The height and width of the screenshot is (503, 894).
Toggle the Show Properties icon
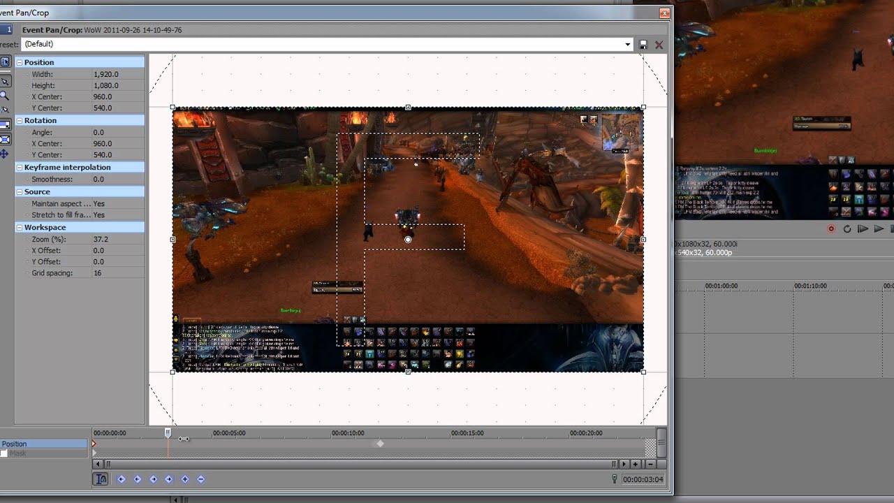[4, 62]
